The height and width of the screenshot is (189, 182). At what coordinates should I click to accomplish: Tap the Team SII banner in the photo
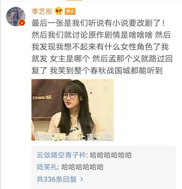[x=42, y=97]
